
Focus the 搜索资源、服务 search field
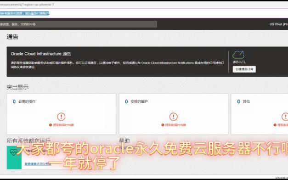(x=78, y=24)
